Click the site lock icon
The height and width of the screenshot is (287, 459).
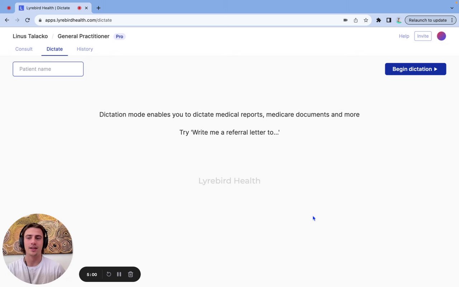(40, 20)
